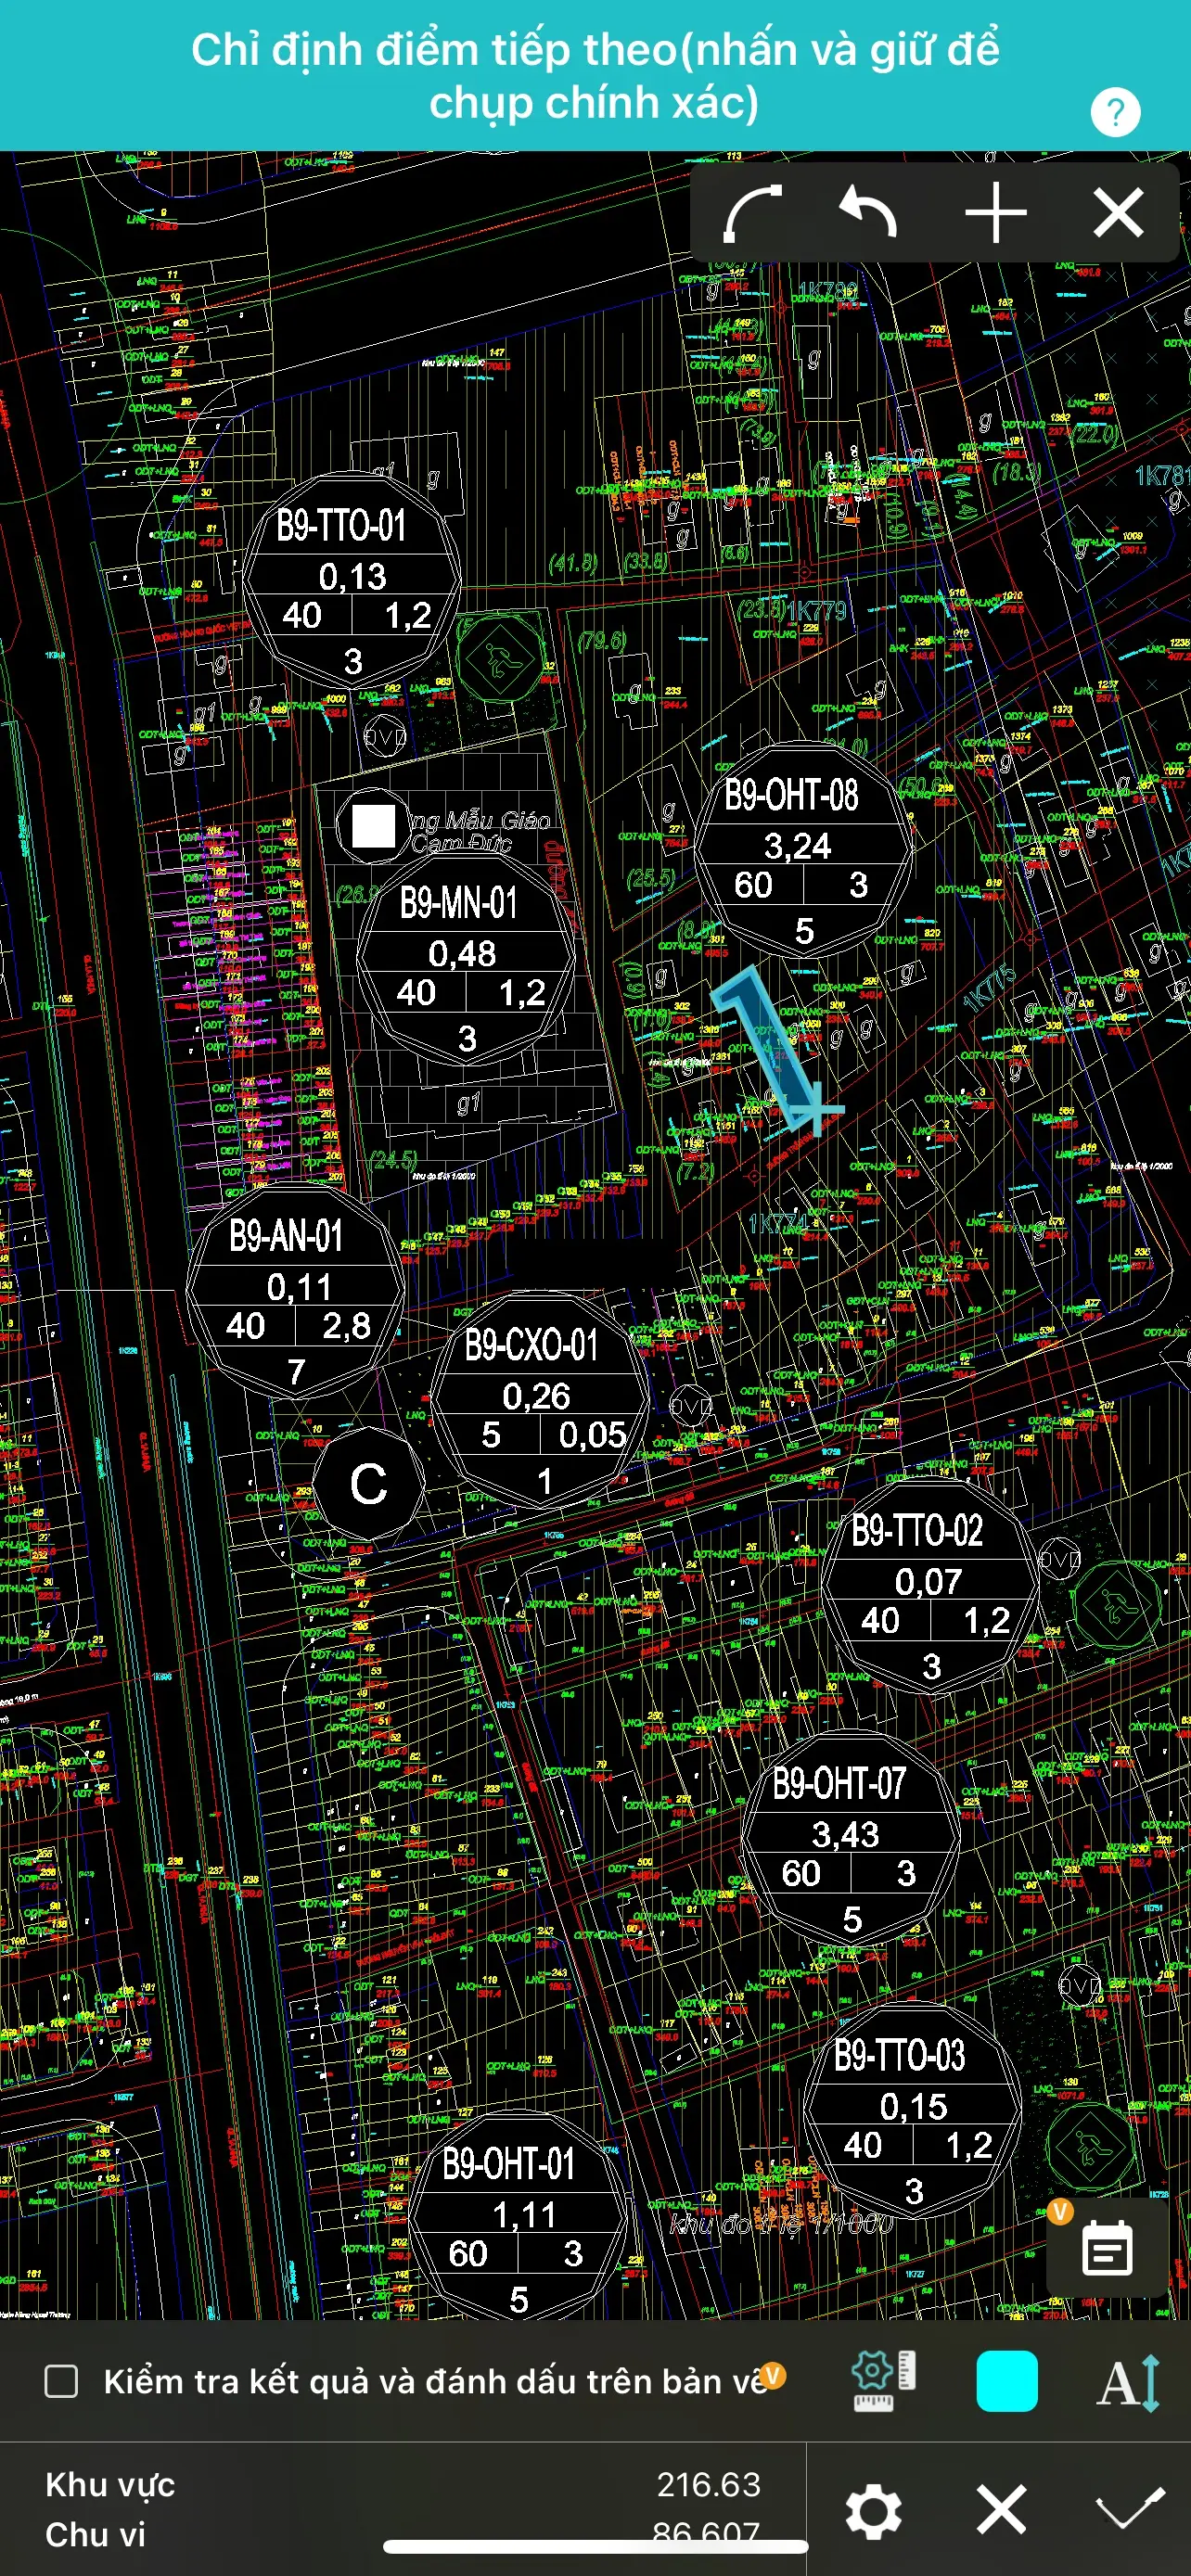Tap the 1,11 value in B9-OHT-01

525,2215
